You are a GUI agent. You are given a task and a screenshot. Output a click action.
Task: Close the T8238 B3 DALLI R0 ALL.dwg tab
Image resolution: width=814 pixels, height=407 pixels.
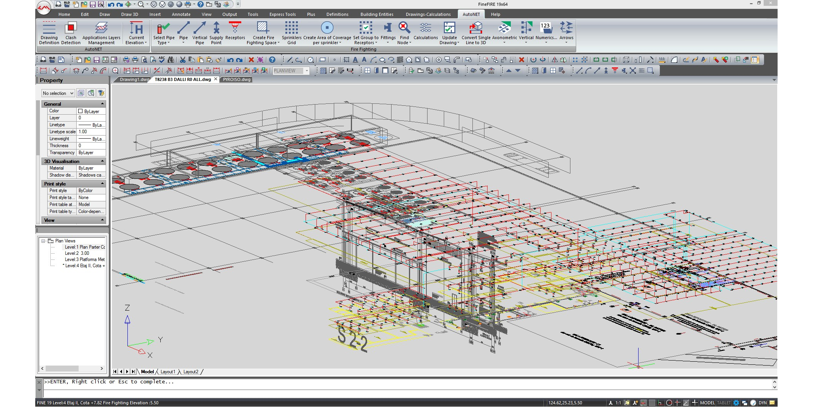tap(216, 79)
